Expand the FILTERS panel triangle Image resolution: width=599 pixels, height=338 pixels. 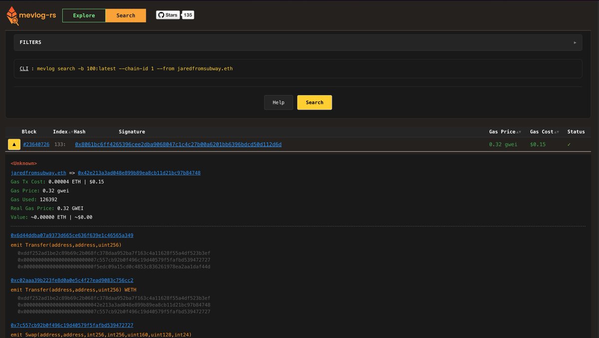575,43
